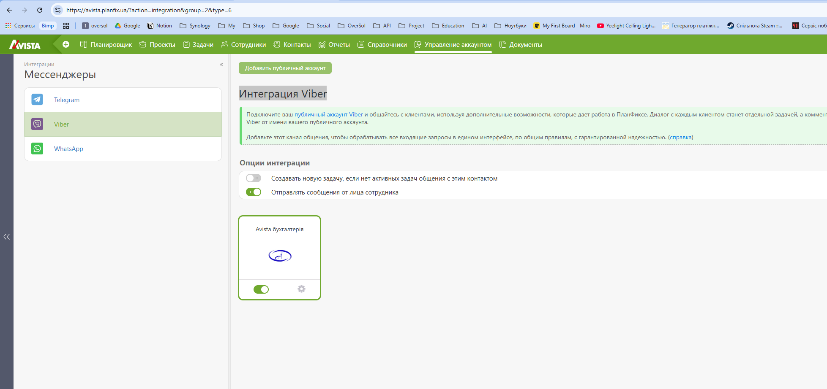Image resolution: width=827 pixels, height=389 pixels.
Task: Go to the Проекты tab
Action: [x=157, y=45]
